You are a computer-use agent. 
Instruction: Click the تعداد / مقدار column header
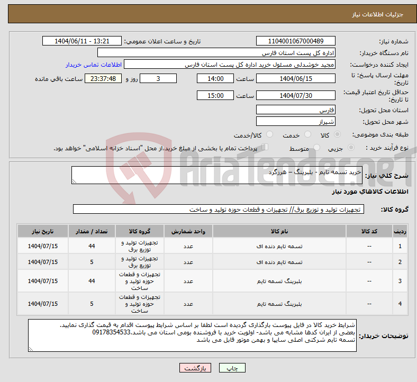tap(92, 231)
